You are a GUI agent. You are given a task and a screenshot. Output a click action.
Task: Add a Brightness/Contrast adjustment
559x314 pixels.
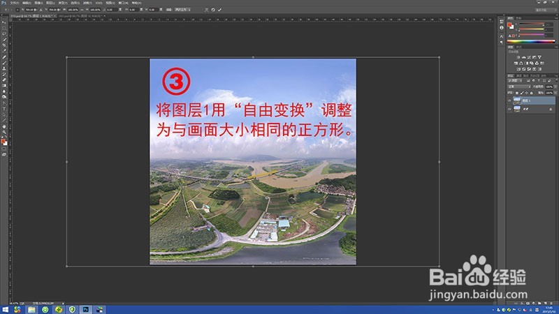point(518,57)
